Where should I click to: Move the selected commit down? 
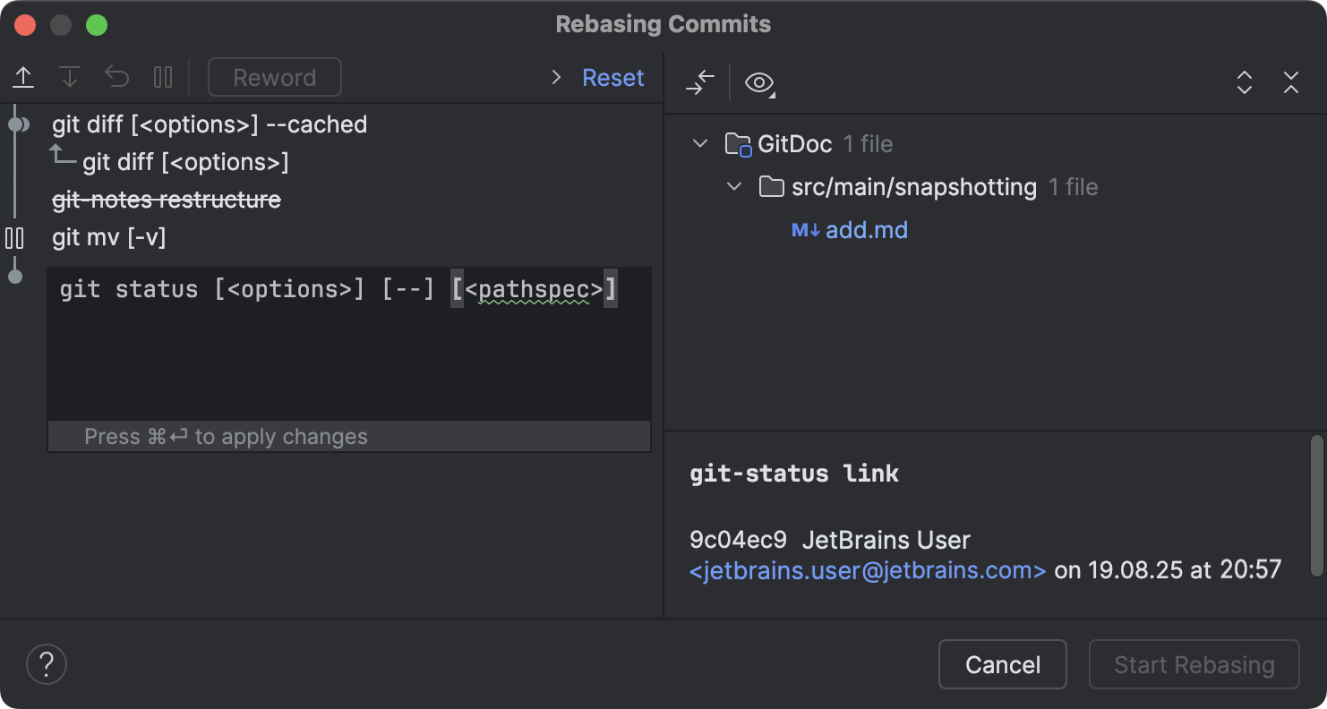coord(70,77)
